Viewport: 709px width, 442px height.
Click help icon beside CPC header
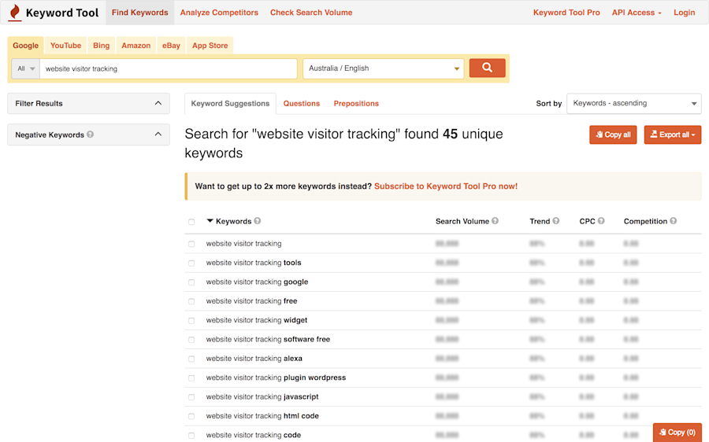pos(601,221)
